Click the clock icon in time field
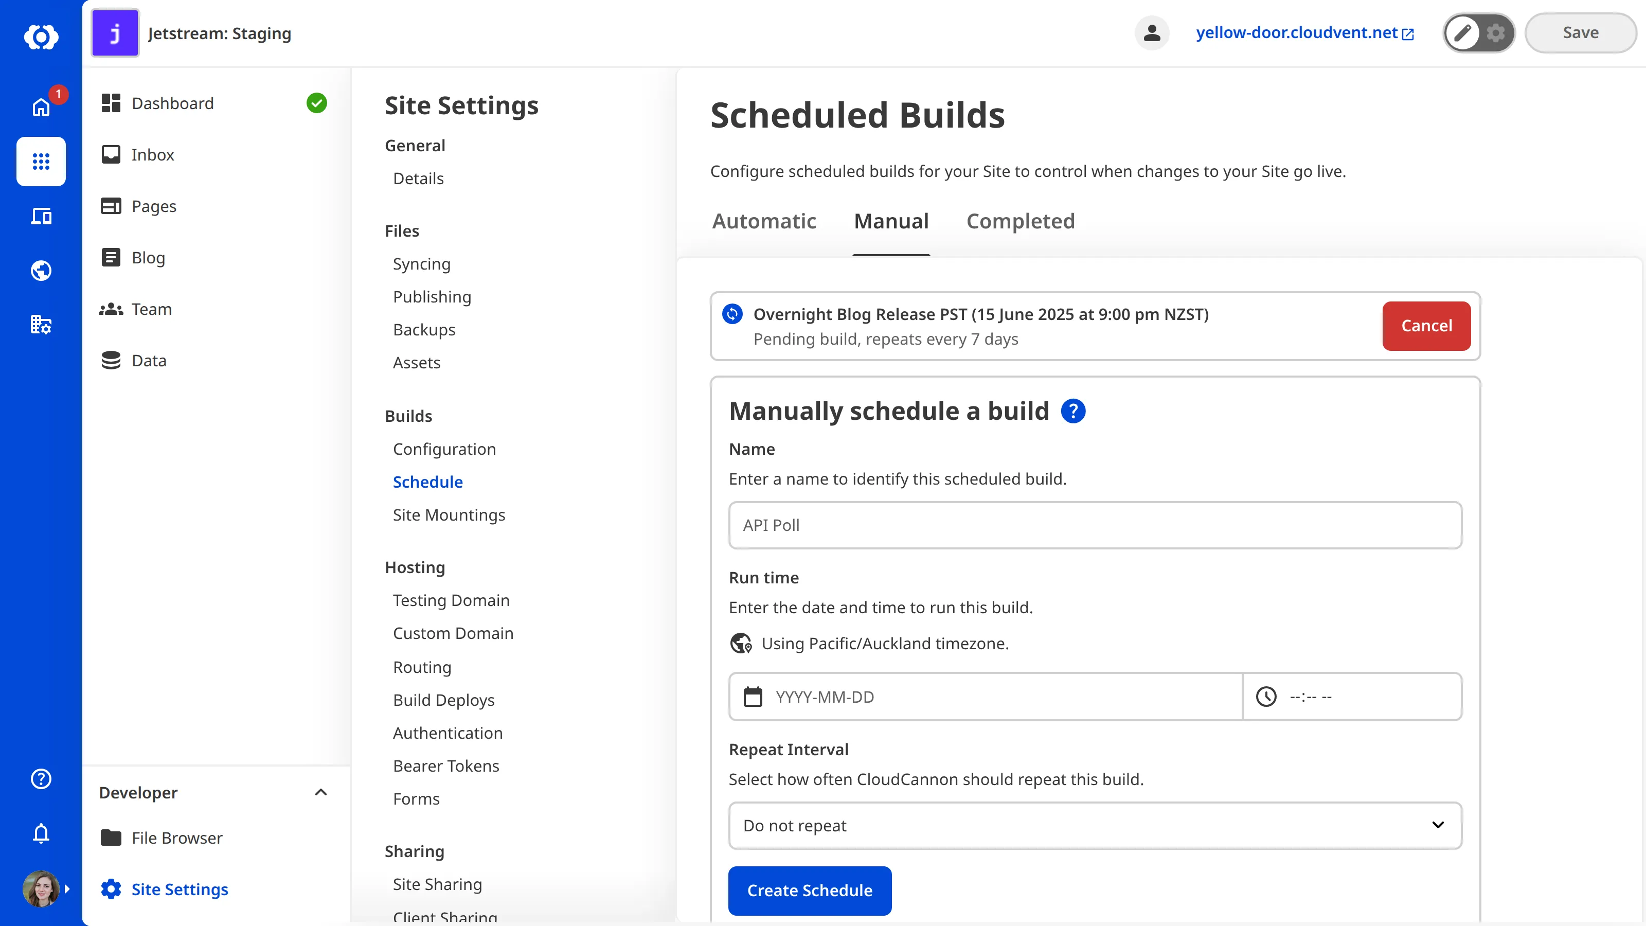Image resolution: width=1646 pixels, height=926 pixels. click(x=1266, y=697)
